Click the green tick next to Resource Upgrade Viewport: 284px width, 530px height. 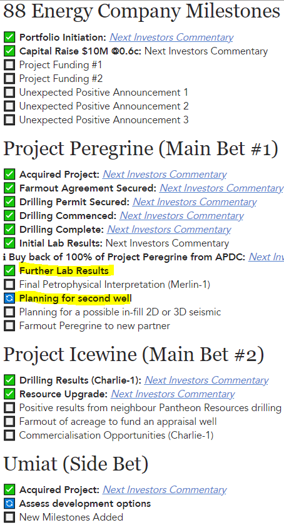tap(9, 394)
